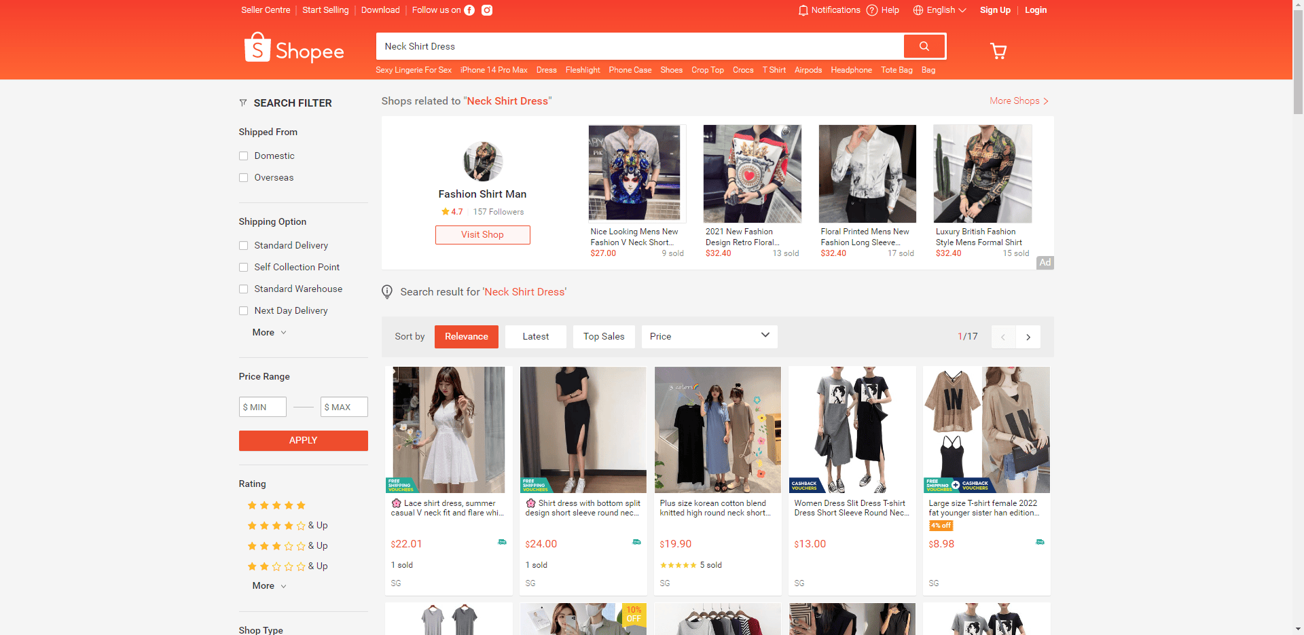Open the Price sort dropdown
The height and width of the screenshot is (635, 1304).
pyautogui.click(x=710, y=337)
